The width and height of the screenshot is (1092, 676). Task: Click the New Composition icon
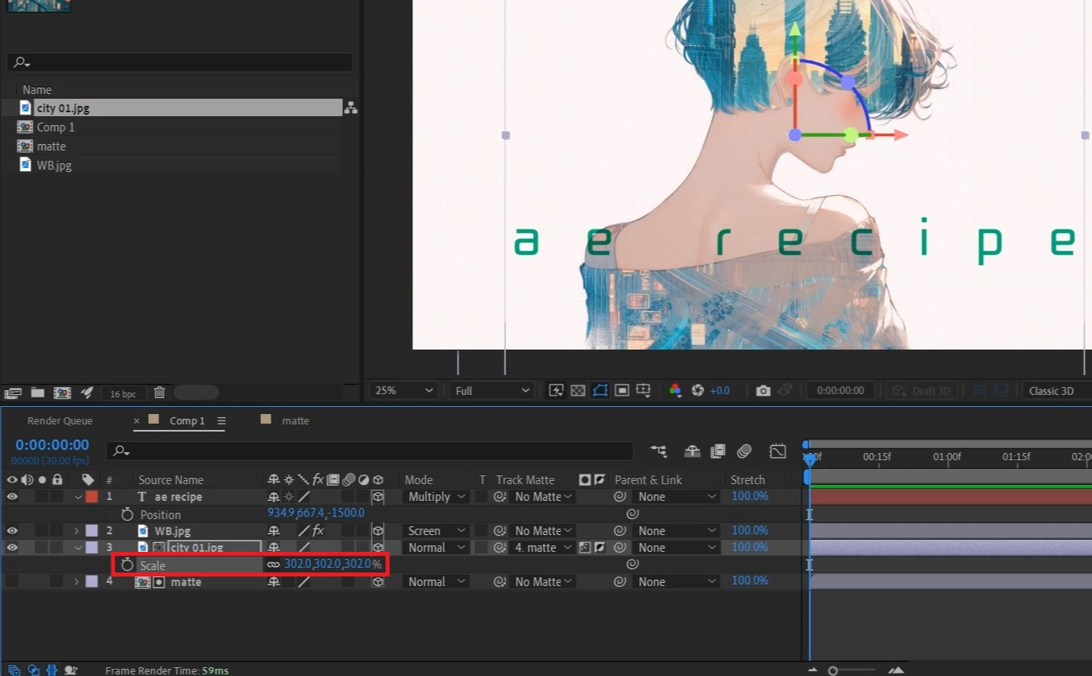pyautogui.click(x=62, y=393)
